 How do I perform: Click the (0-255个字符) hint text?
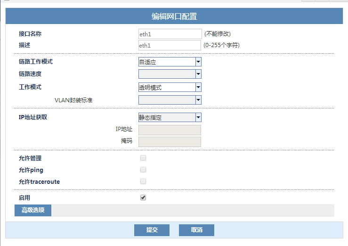coord(222,45)
